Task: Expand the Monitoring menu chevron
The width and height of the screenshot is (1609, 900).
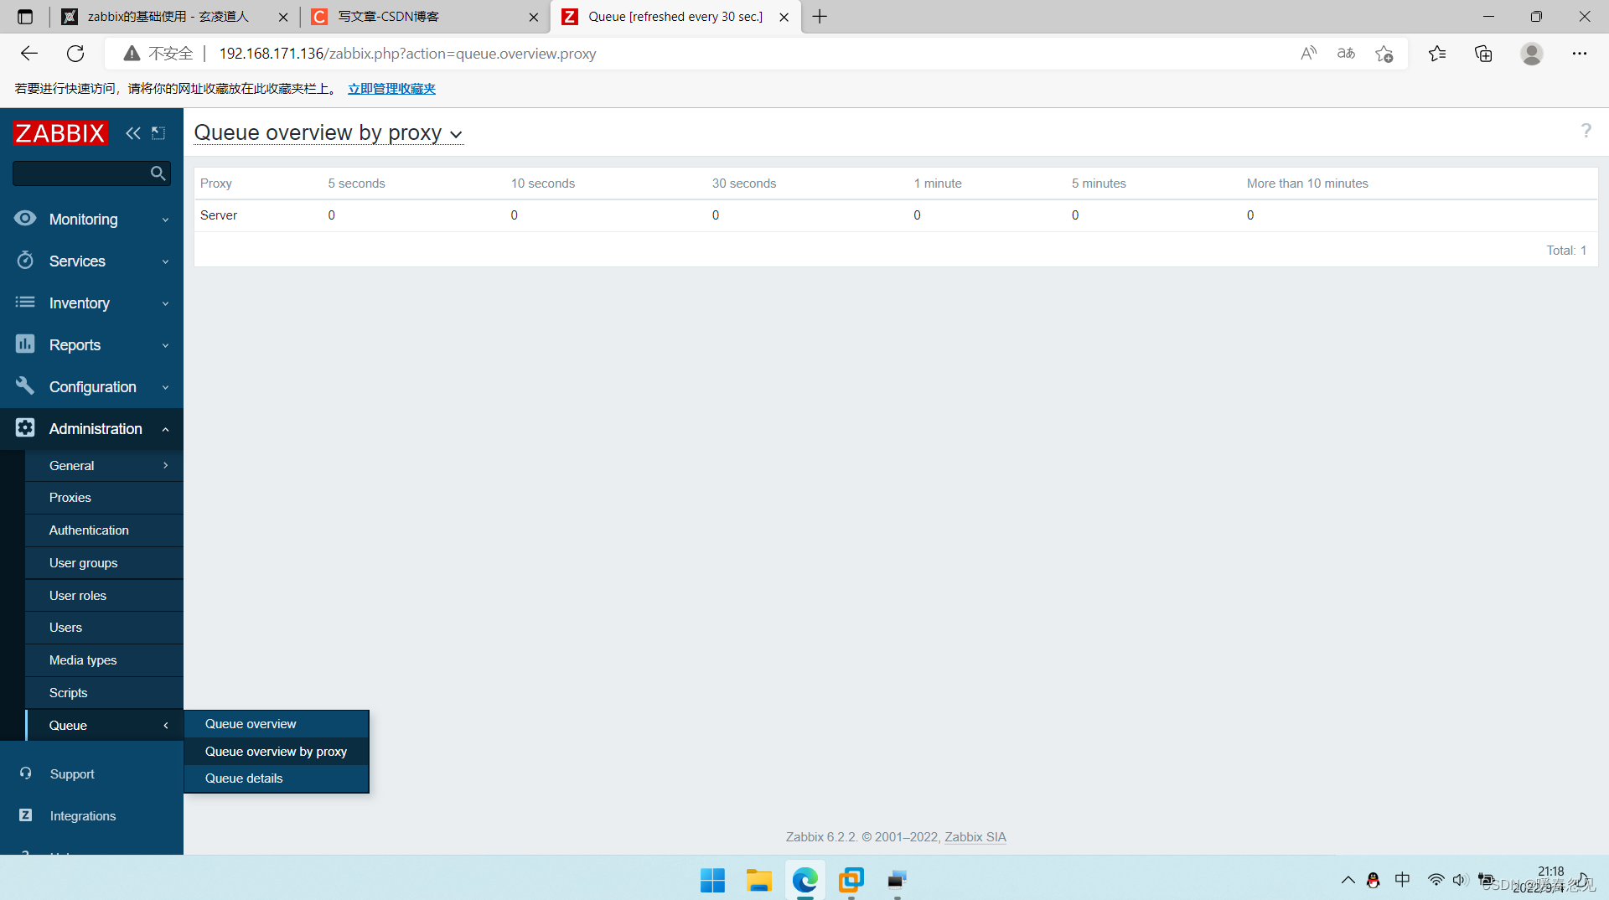Action: [165, 220]
